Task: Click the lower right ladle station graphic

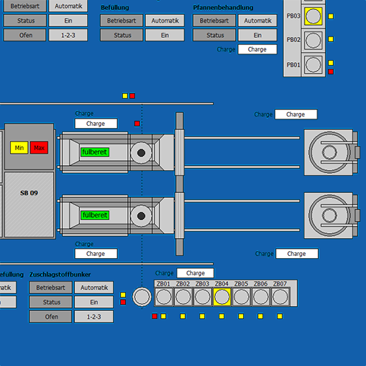Action: (x=331, y=215)
